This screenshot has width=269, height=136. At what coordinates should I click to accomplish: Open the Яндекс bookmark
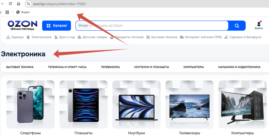(x=23, y=12)
